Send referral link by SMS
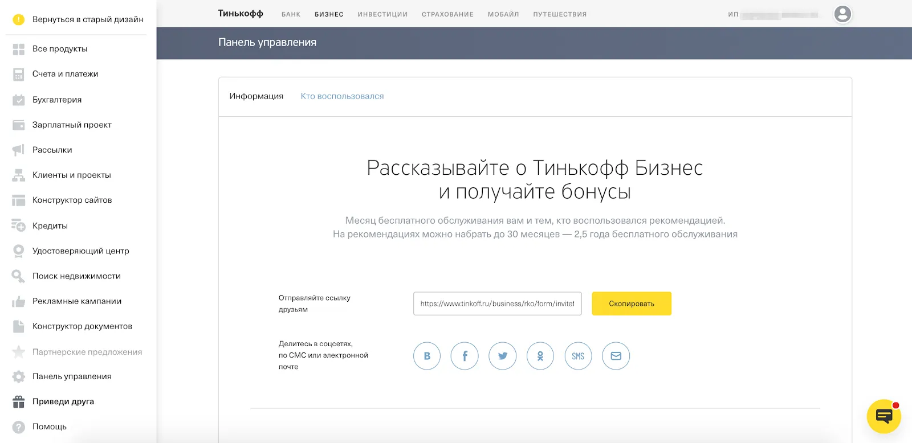Screen dimensions: 912x443 tap(578, 356)
